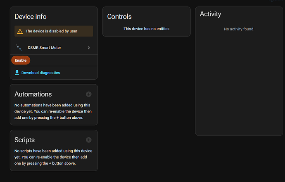Viewport: 285px width, 182px height.
Task: Click 'This device has no entities' text
Action: click(147, 29)
